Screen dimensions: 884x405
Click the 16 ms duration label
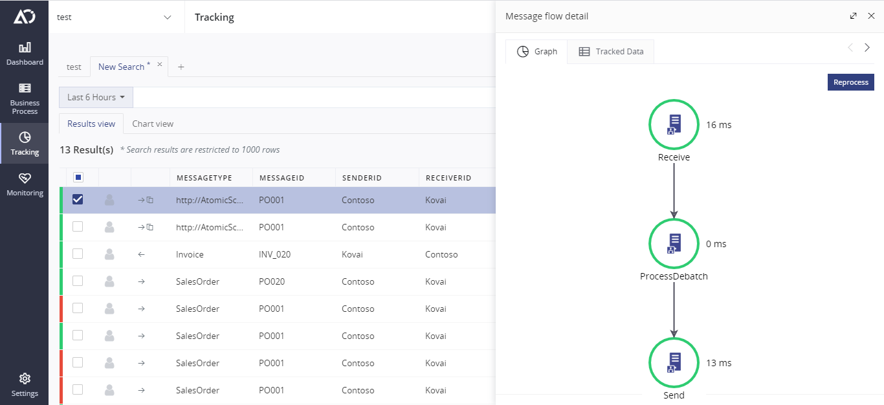coord(719,125)
